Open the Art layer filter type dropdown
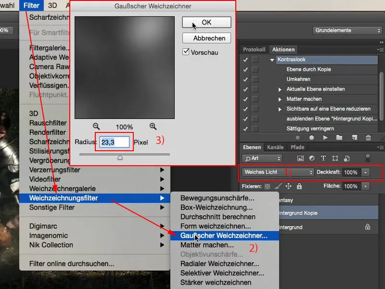 pyautogui.click(x=262, y=158)
